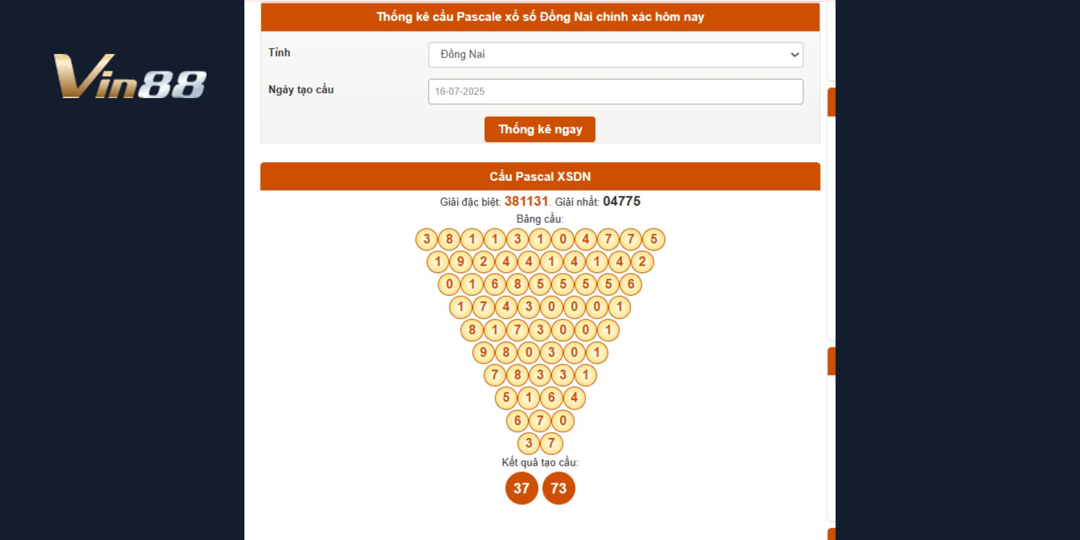The image size is (1080, 540).
Task: Click ball 6 starting the 6-7-0 row
Action: click(518, 420)
